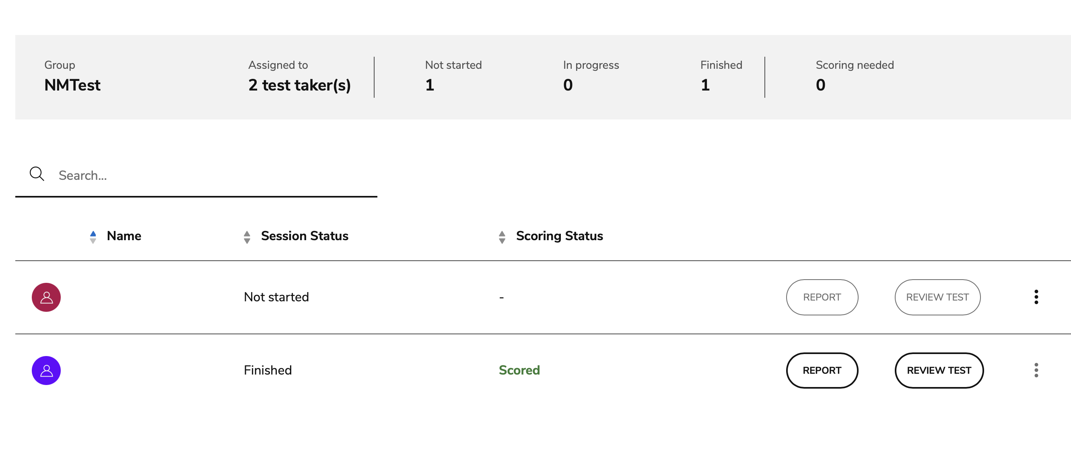Image resolution: width=1071 pixels, height=453 pixels.
Task: Open the three-dot options menu on the Finished row
Action: pos(1036,370)
